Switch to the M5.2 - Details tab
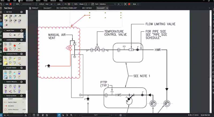This screenshot has width=214, height=117. click(87, 8)
